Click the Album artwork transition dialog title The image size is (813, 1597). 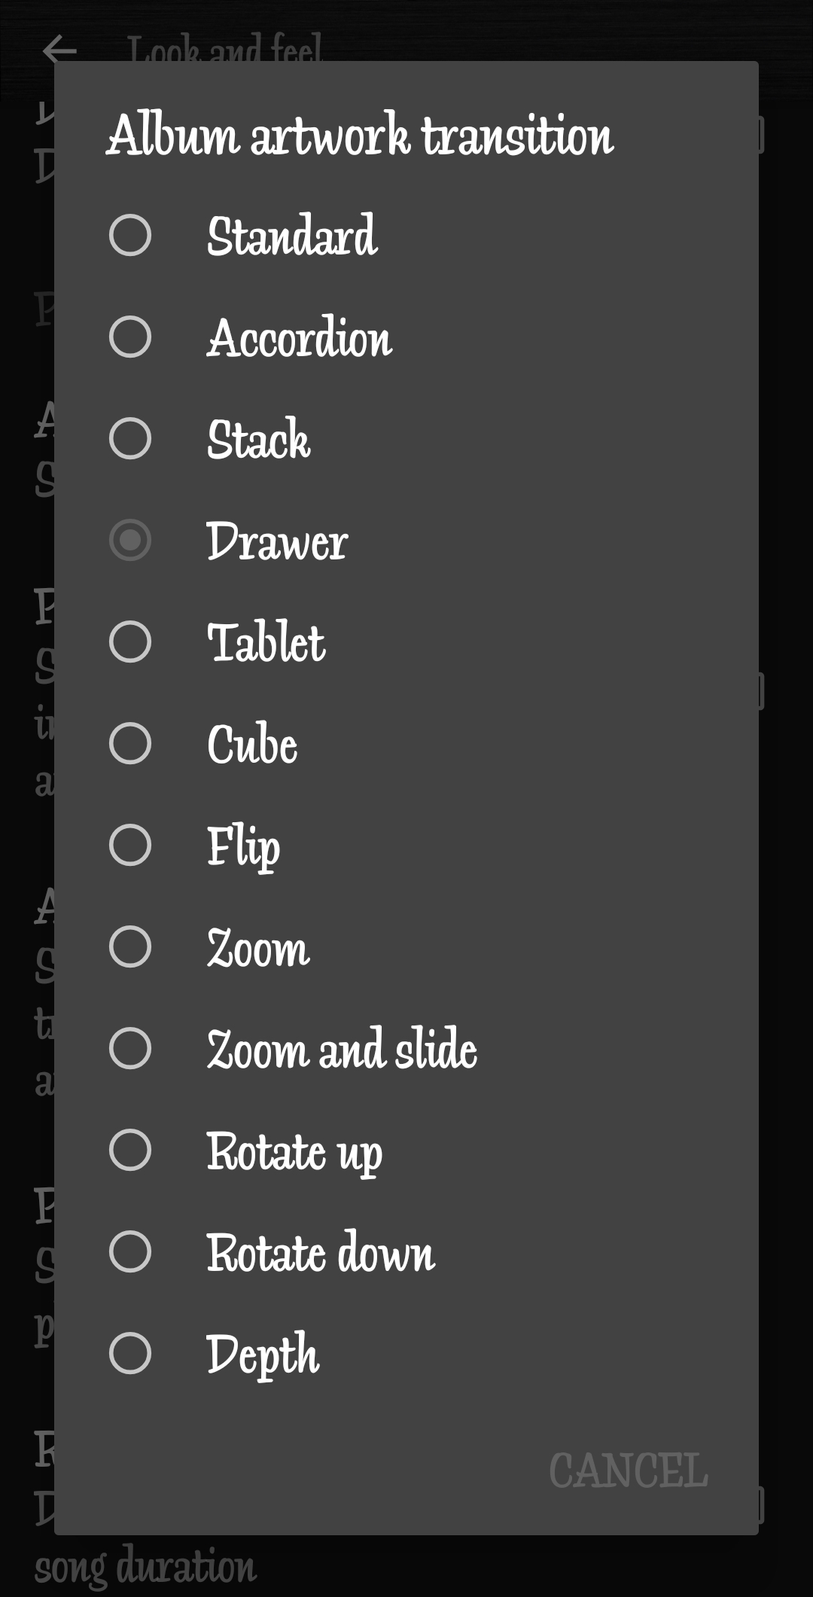pyautogui.click(x=360, y=136)
